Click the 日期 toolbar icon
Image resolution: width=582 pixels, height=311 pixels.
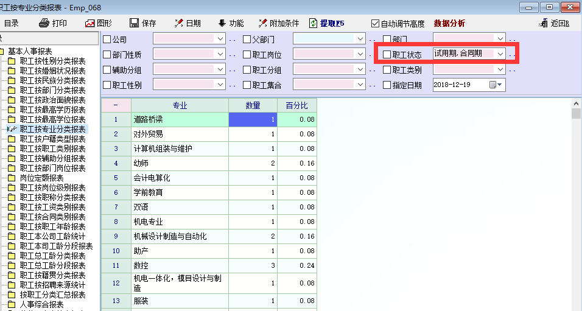click(x=179, y=23)
